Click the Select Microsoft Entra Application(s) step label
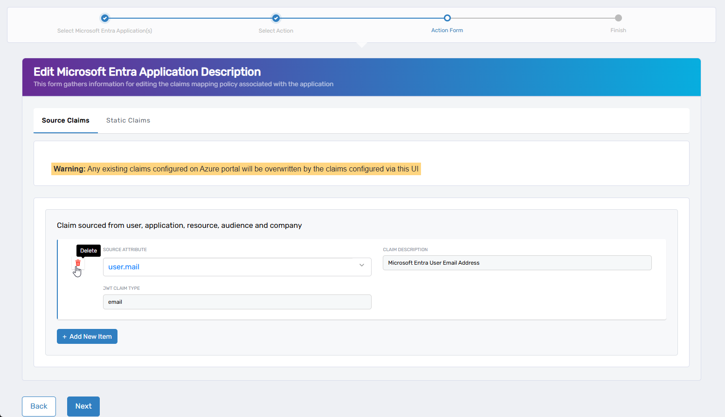Screen dimensions: 725x417 click(x=105, y=31)
